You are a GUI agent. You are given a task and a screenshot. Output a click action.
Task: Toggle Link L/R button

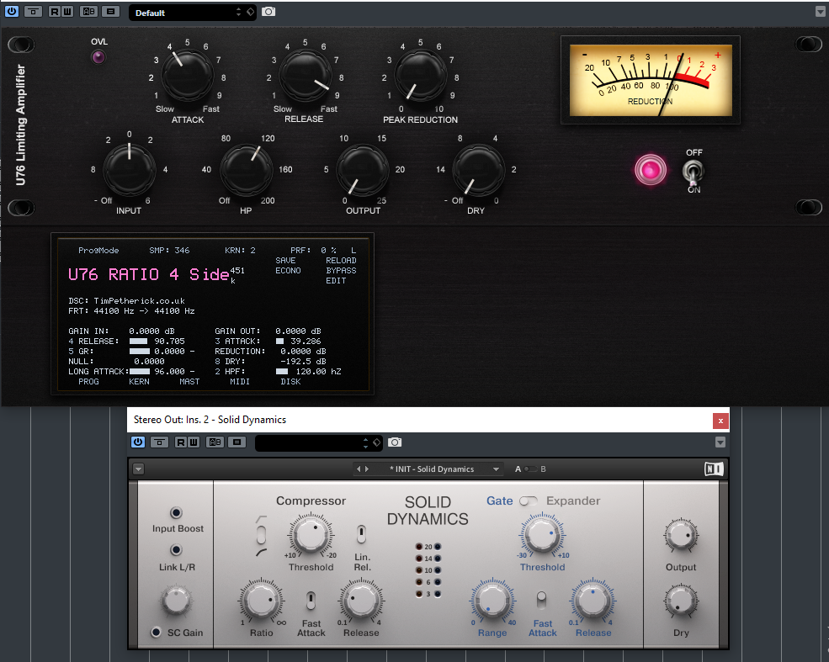click(x=176, y=550)
